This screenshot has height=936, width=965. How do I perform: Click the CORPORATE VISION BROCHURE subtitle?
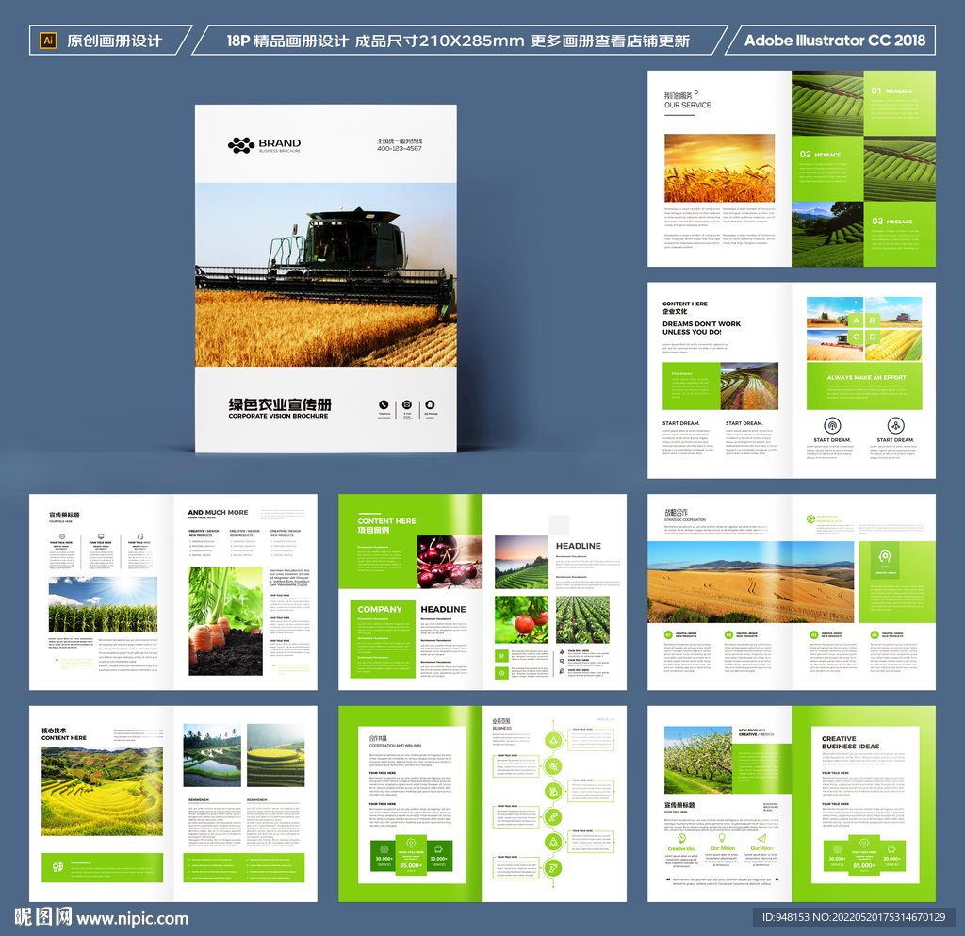pyautogui.click(x=278, y=416)
